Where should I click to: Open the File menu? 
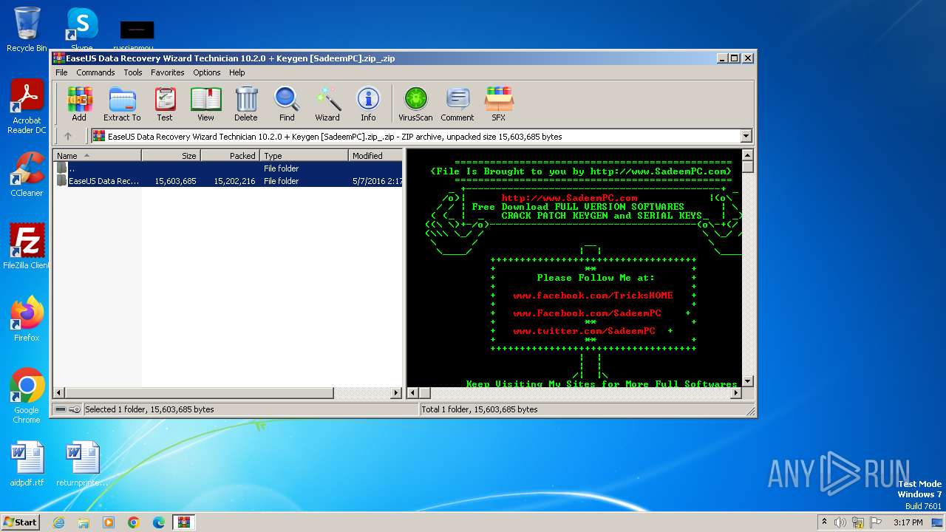(x=61, y=72)
